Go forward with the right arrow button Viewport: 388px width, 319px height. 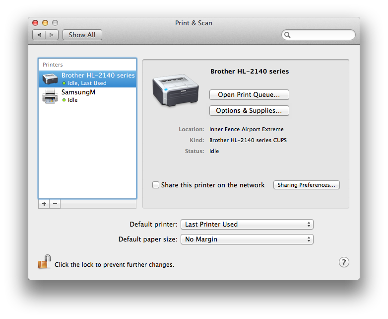53,35
